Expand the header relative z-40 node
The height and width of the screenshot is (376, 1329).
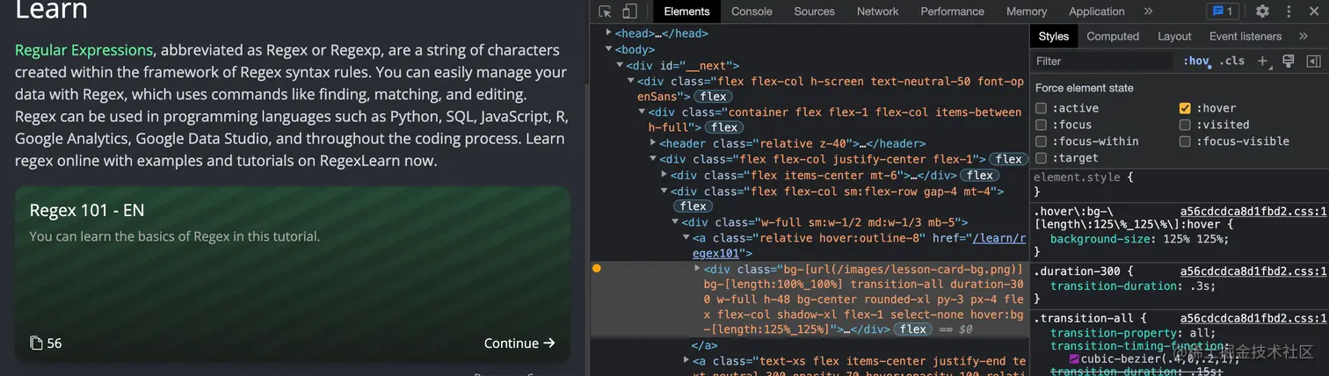[653, 143]
